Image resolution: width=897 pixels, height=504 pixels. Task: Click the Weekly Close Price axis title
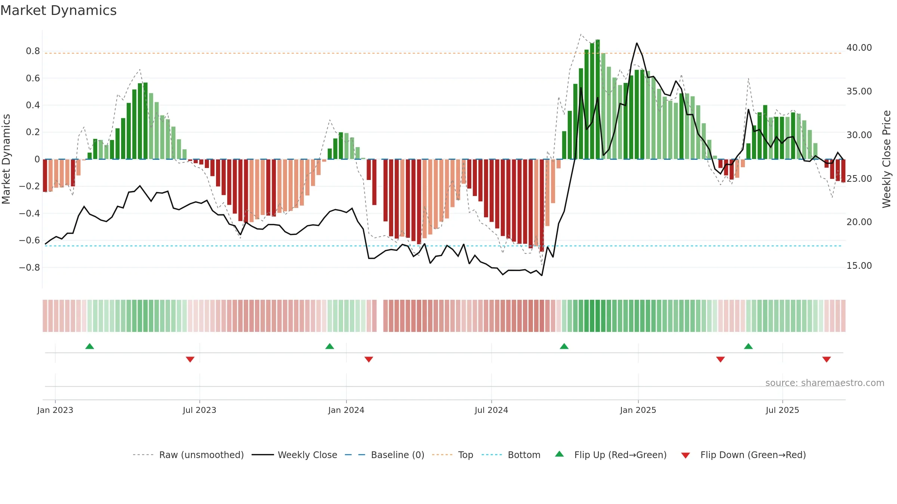(x=887, y=159)
